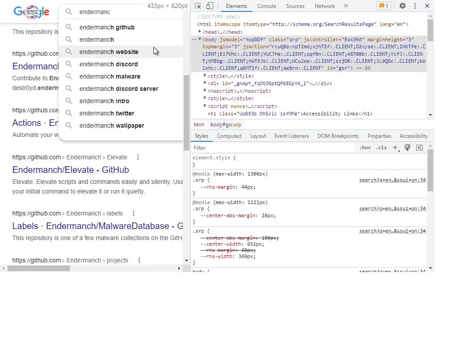Click the issues warning badge

(384, 6)
